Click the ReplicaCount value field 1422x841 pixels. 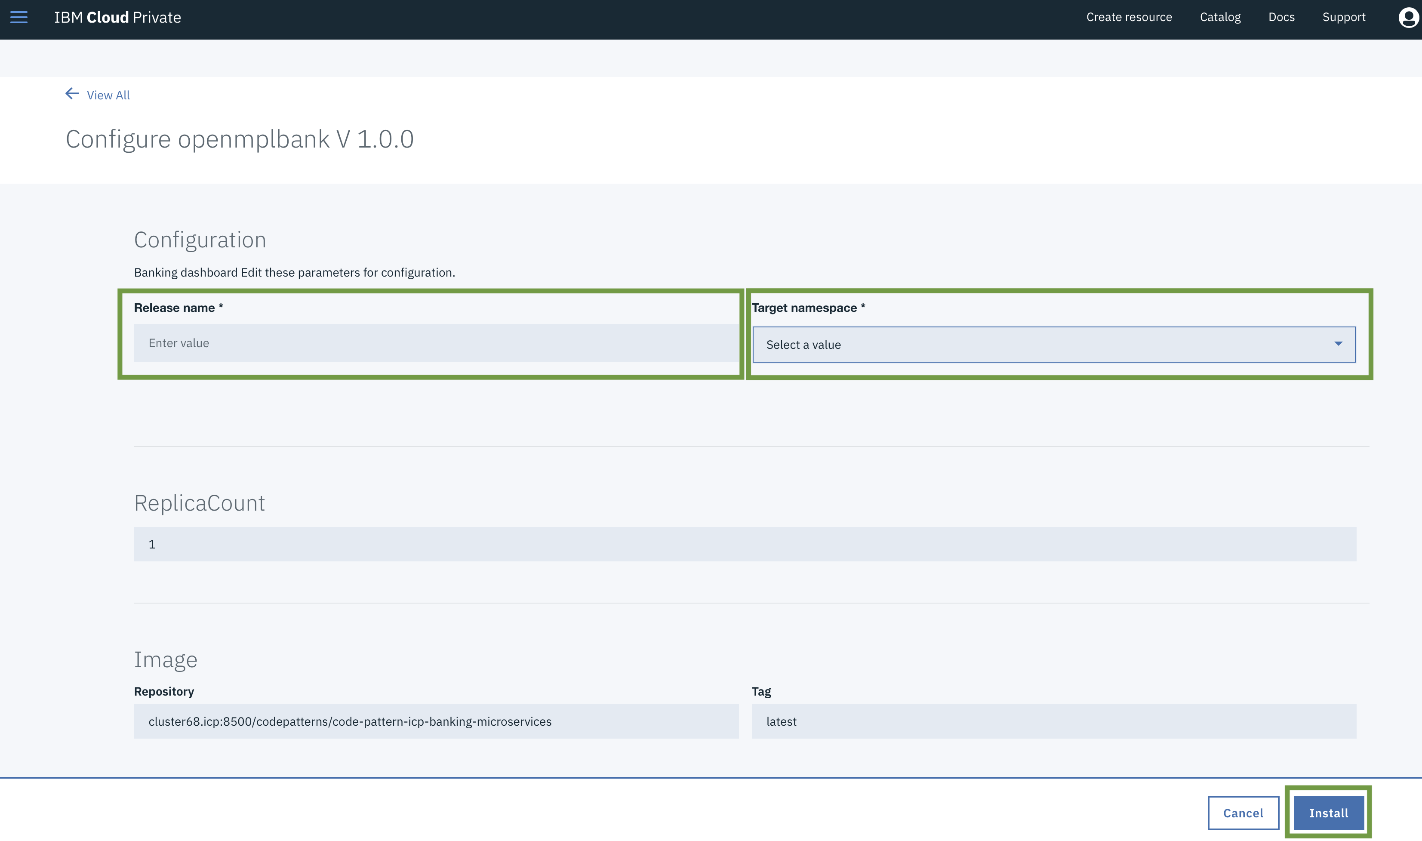coord(745,544)
